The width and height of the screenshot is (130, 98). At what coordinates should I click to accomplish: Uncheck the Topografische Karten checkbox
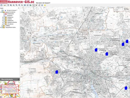2,27
